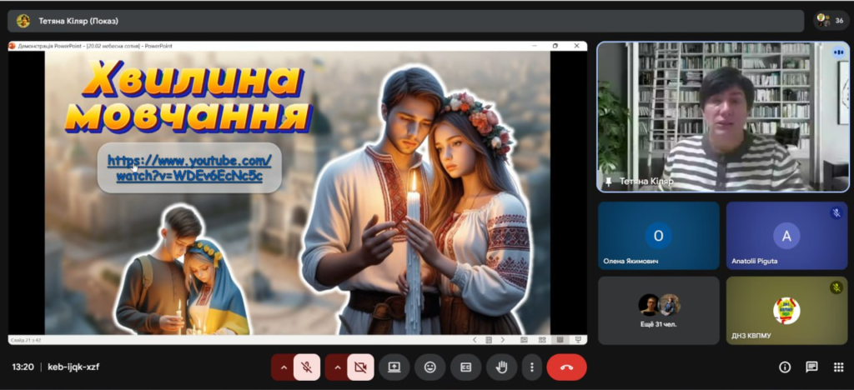
Task: Expand video settings arrow beside camera
Action: click(x=337, y=367)
